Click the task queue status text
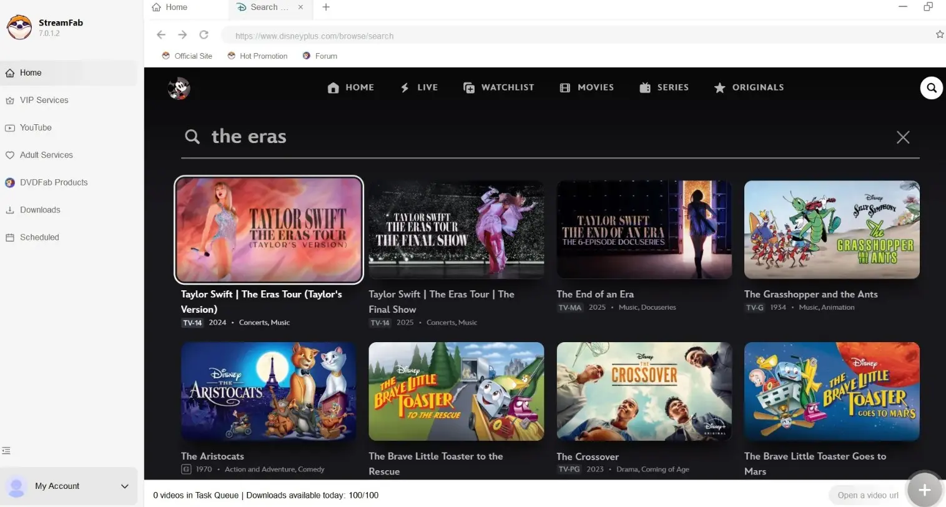 (266, 495)
